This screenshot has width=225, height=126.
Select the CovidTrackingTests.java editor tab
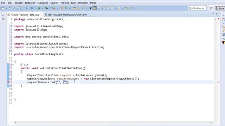(x=25, y=15)
